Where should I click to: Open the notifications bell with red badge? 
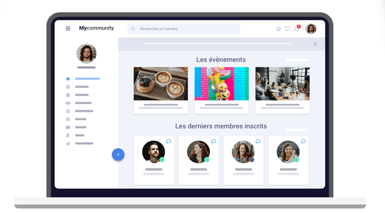coord(297,28)
